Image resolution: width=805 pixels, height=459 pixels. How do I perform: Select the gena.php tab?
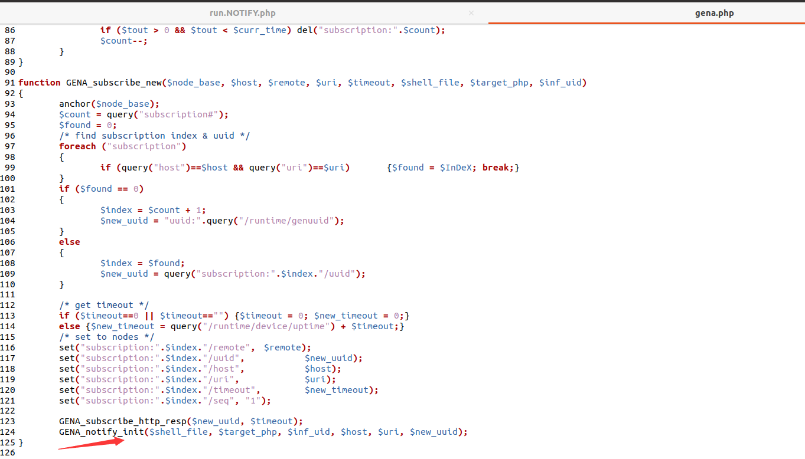tap(715, 12)
